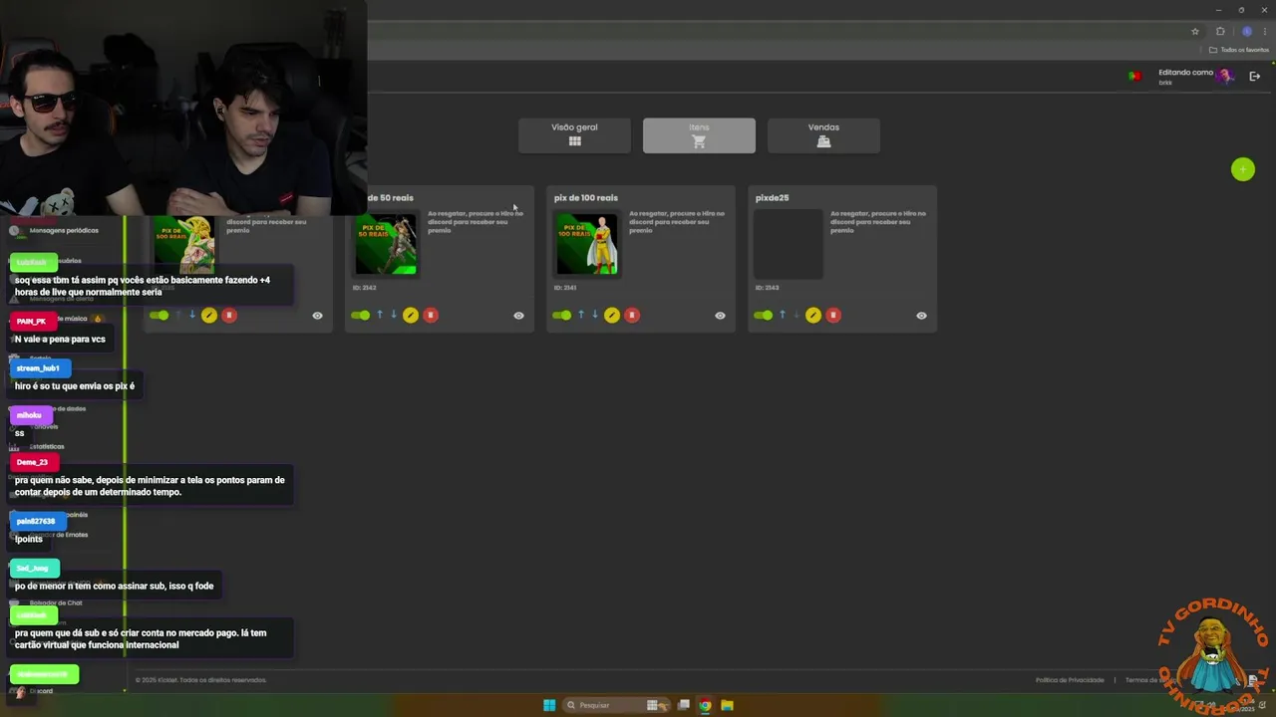Click the ID: 2142 label
This screenshot has height=717, width=1276.
364,288
